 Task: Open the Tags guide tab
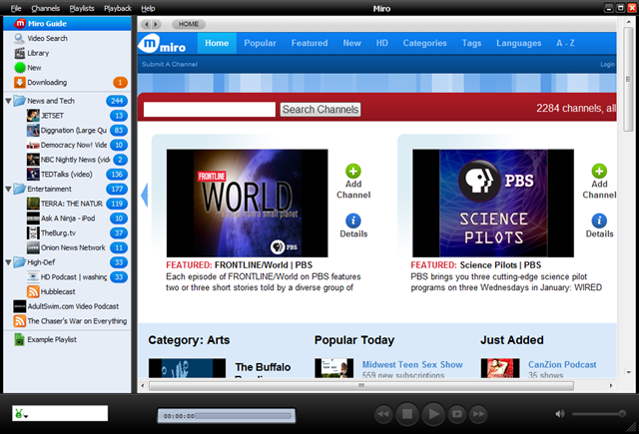[471, 43]
